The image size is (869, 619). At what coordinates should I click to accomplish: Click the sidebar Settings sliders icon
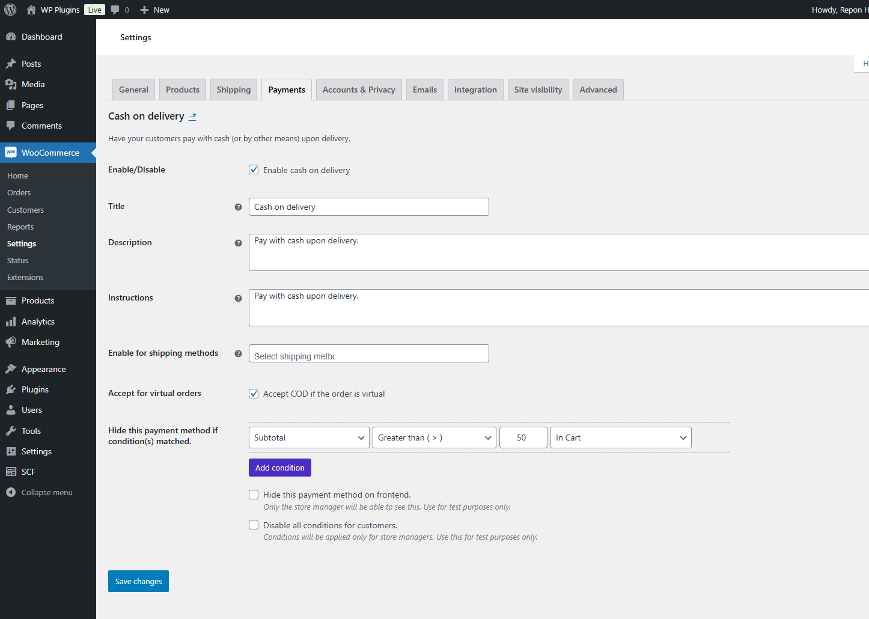[x=11, y=451]
